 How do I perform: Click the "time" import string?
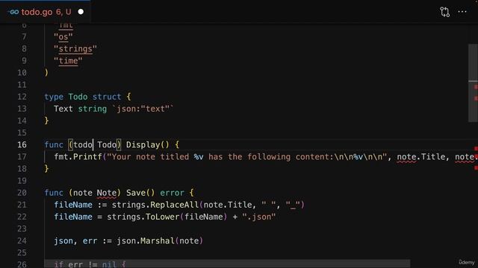tap(68, 61)
